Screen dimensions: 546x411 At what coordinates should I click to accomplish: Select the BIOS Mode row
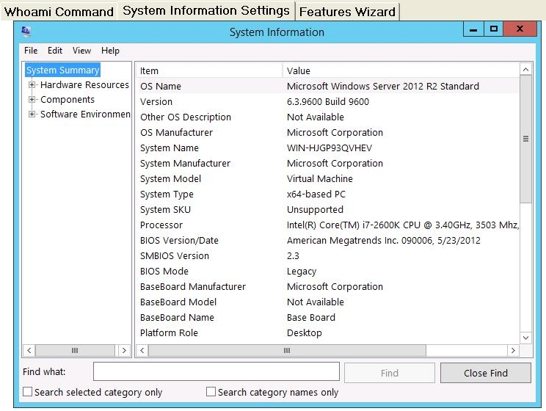click(327, 271)
